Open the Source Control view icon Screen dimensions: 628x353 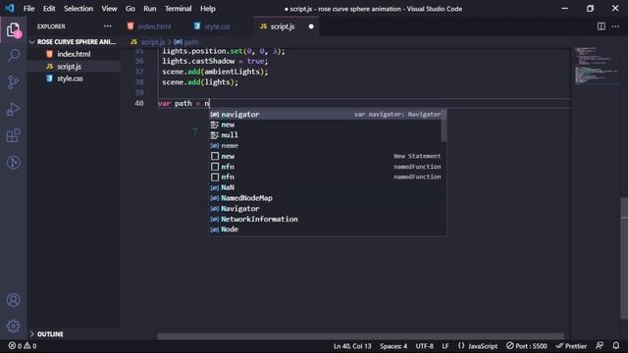(13, 82)
